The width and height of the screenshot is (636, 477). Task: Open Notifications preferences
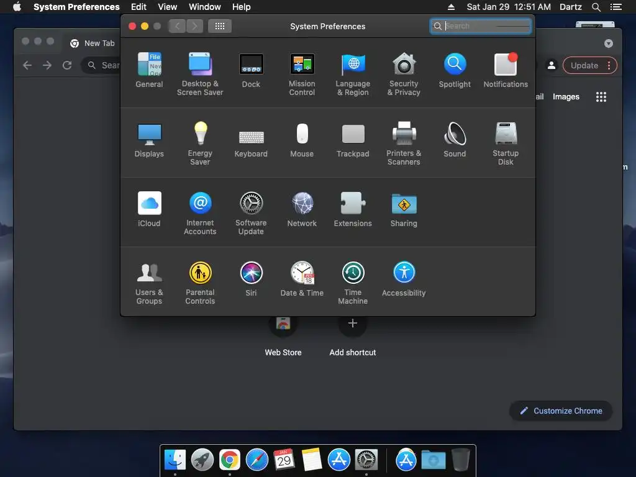(x=506, y=70)
